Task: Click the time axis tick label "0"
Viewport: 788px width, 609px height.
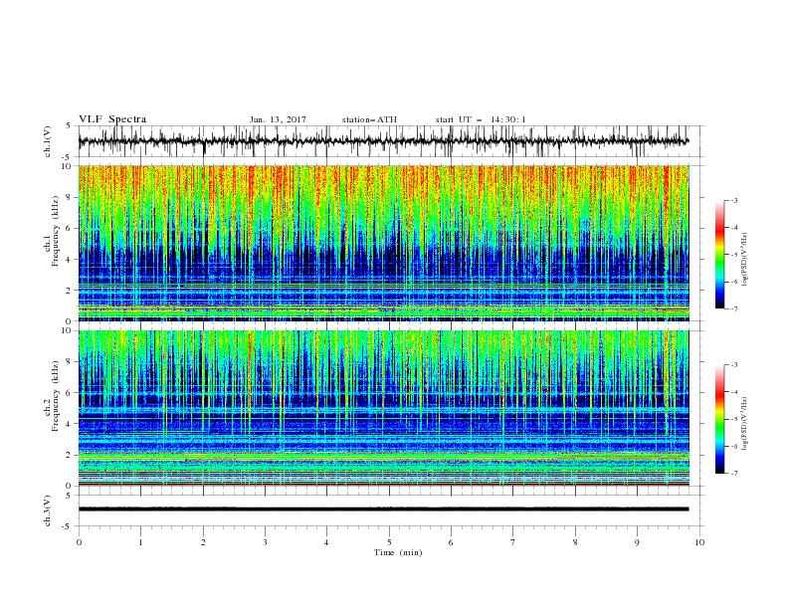Action: tap(79, 542)
